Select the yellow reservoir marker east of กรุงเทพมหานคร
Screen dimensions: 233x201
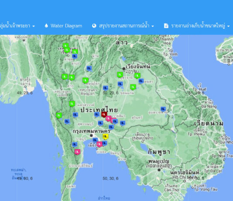click(x=106, y=137)
